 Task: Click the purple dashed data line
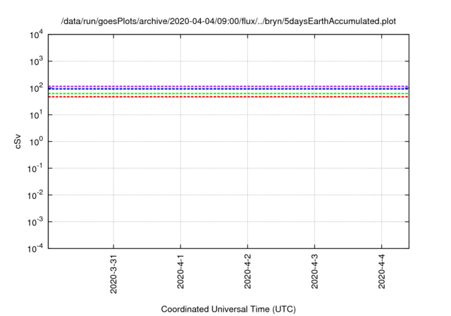[228, 86]
